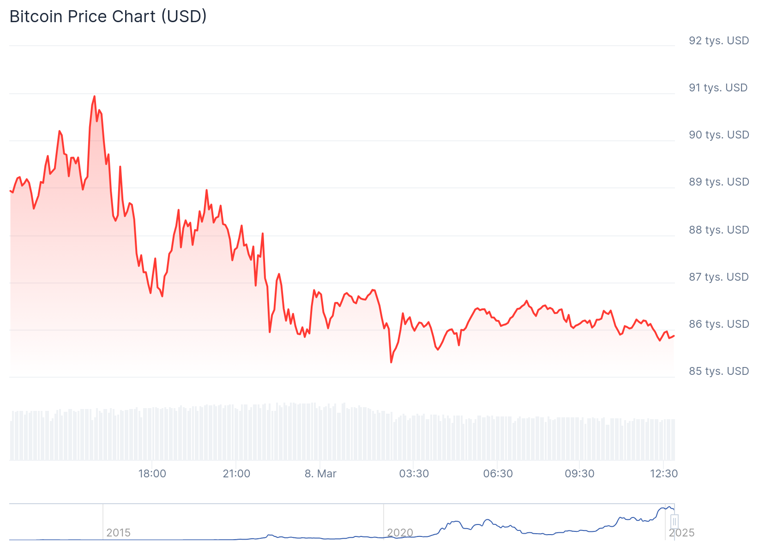Click the 2015 label in the navigator
The height and width of the screenshot is (554, 759).
(119, 533)
